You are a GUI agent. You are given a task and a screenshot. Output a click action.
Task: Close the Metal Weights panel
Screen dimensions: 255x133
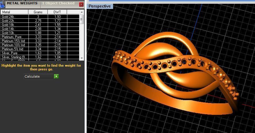[x=81, y=4]
